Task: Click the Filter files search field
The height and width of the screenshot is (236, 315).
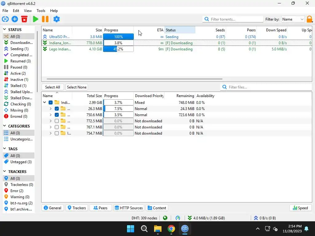Action: click(x=266, y=87)
